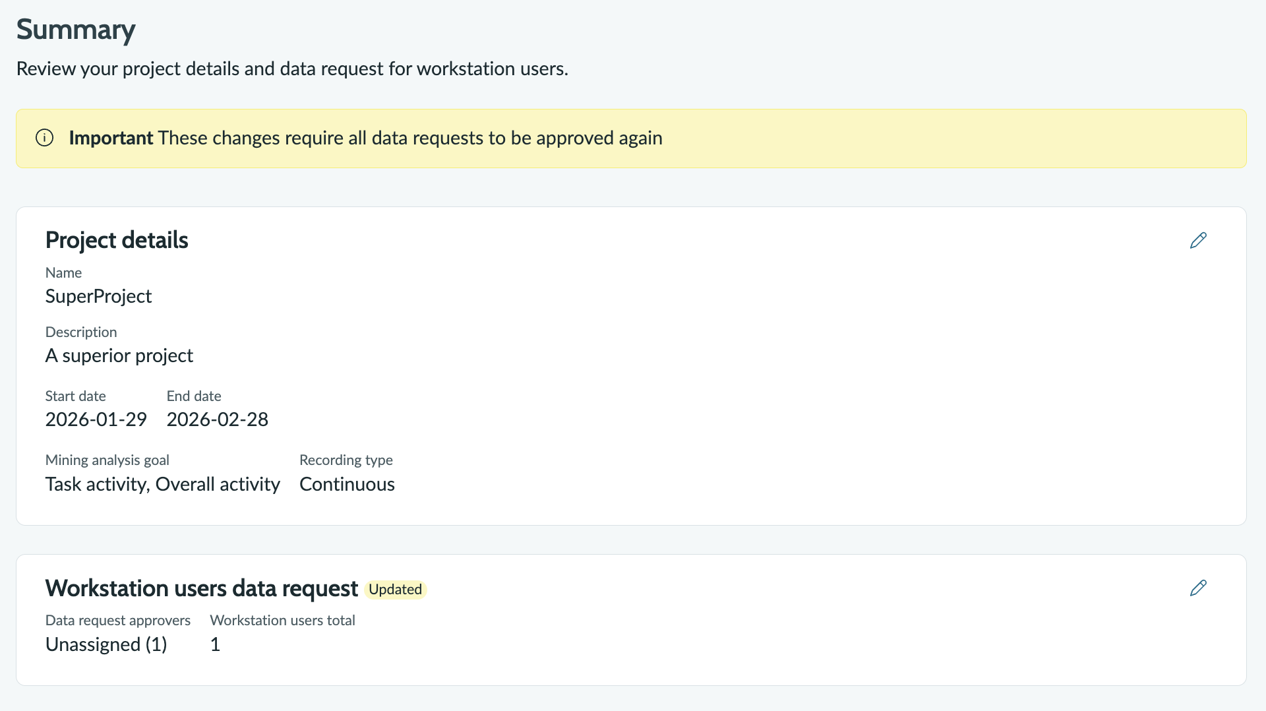The width and height of the screenshot is (1266, 711).
Task: Select the workstation users total value 1
Action: (x=215, y=644)
